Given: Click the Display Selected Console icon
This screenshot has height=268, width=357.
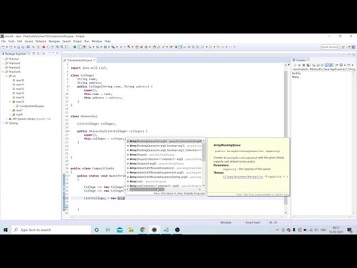Looking at the screenshot, I should pyautogui.click(x=341, y=65).
